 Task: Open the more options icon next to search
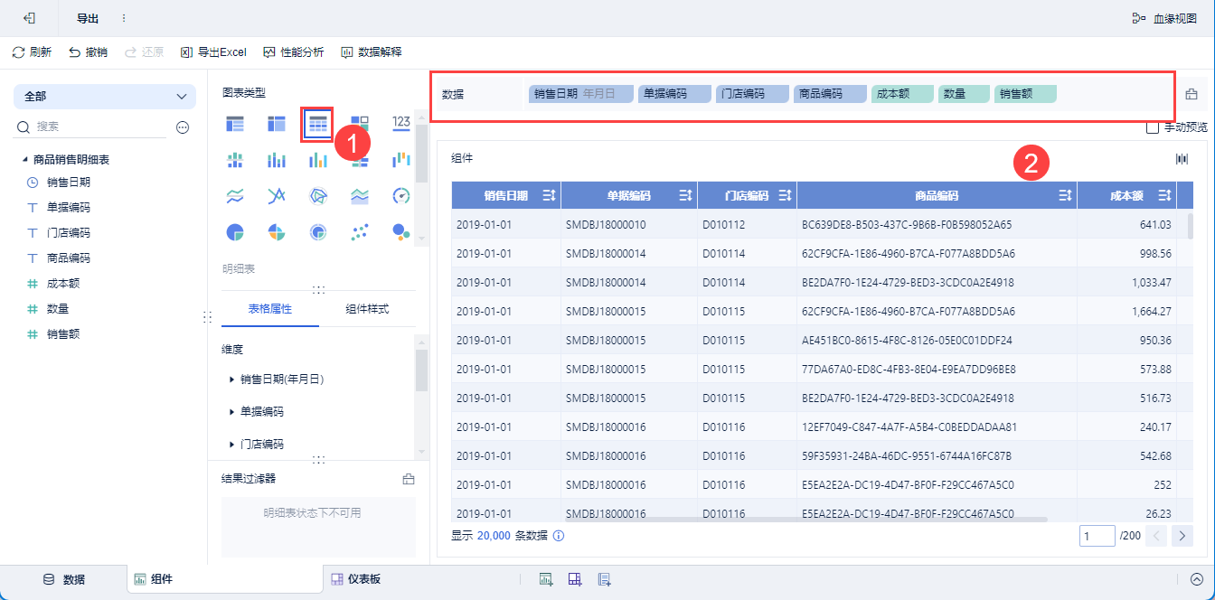[x=183, y=127]
